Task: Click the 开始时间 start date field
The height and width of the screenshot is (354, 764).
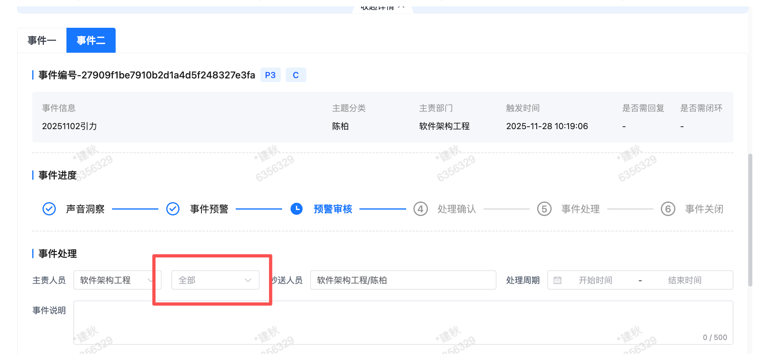Action: (595, 280)
